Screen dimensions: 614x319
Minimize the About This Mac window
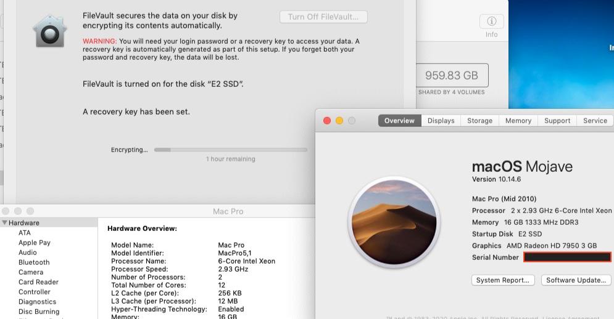point(339,121)
